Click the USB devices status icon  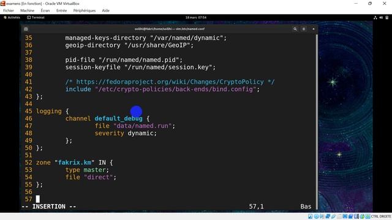pyautogui.click(x=333, y=216)
